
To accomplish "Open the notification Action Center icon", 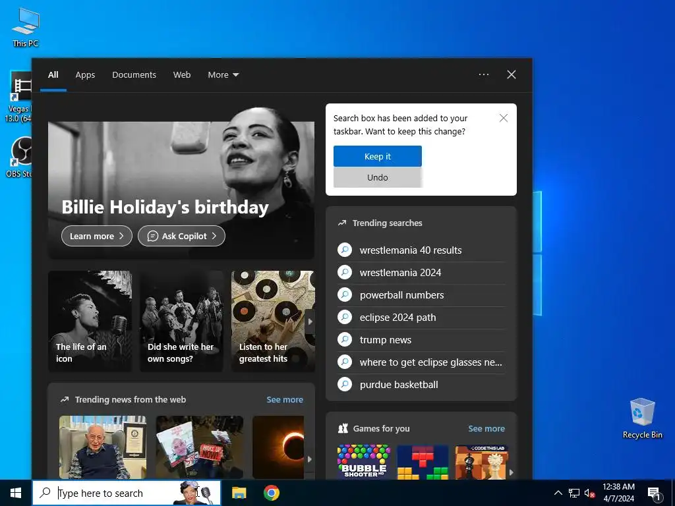I will click(x=654, y=493).
